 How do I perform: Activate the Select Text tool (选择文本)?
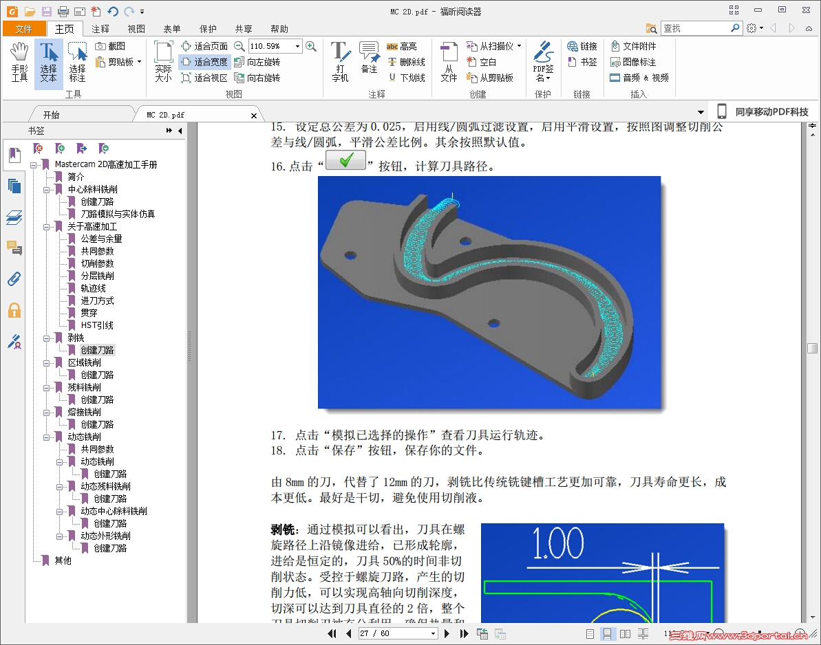pyautogui.click(x=49, y=63)
